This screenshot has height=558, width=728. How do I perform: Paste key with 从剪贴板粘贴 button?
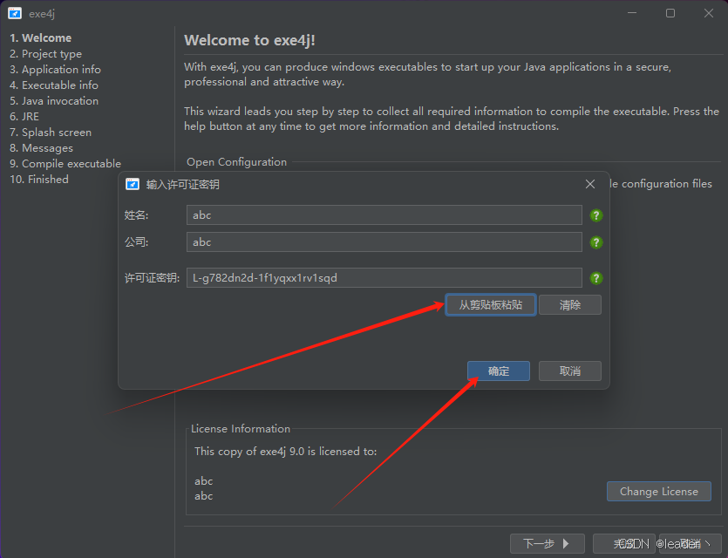(x=491, y=305)
